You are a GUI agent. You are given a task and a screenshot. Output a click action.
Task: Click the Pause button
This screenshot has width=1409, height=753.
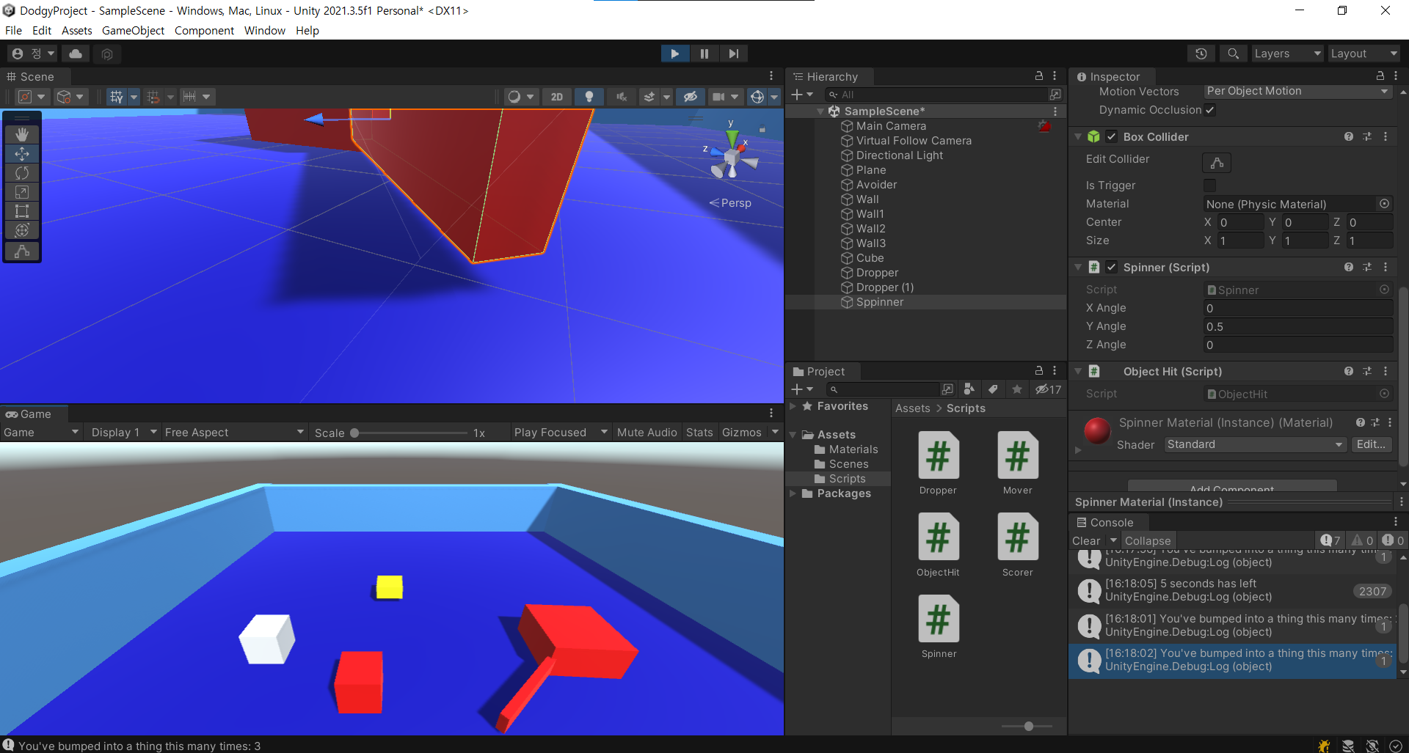[x=704, y=54]
